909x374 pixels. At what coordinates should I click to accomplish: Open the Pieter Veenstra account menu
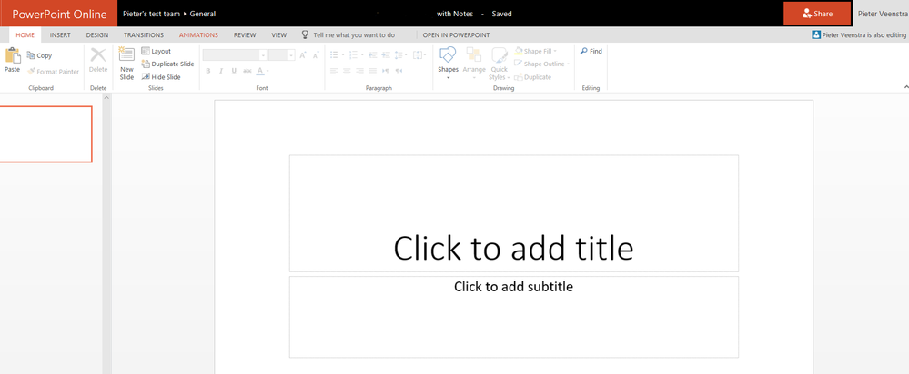click(881, 14)
